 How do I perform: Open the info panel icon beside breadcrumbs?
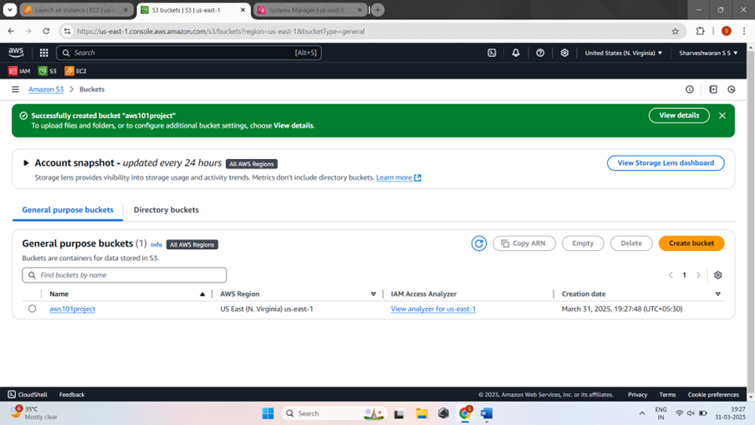(690, 90)
